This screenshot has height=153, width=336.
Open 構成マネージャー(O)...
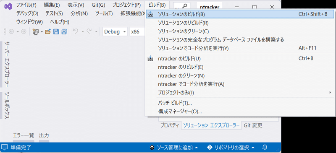point(240,112)
